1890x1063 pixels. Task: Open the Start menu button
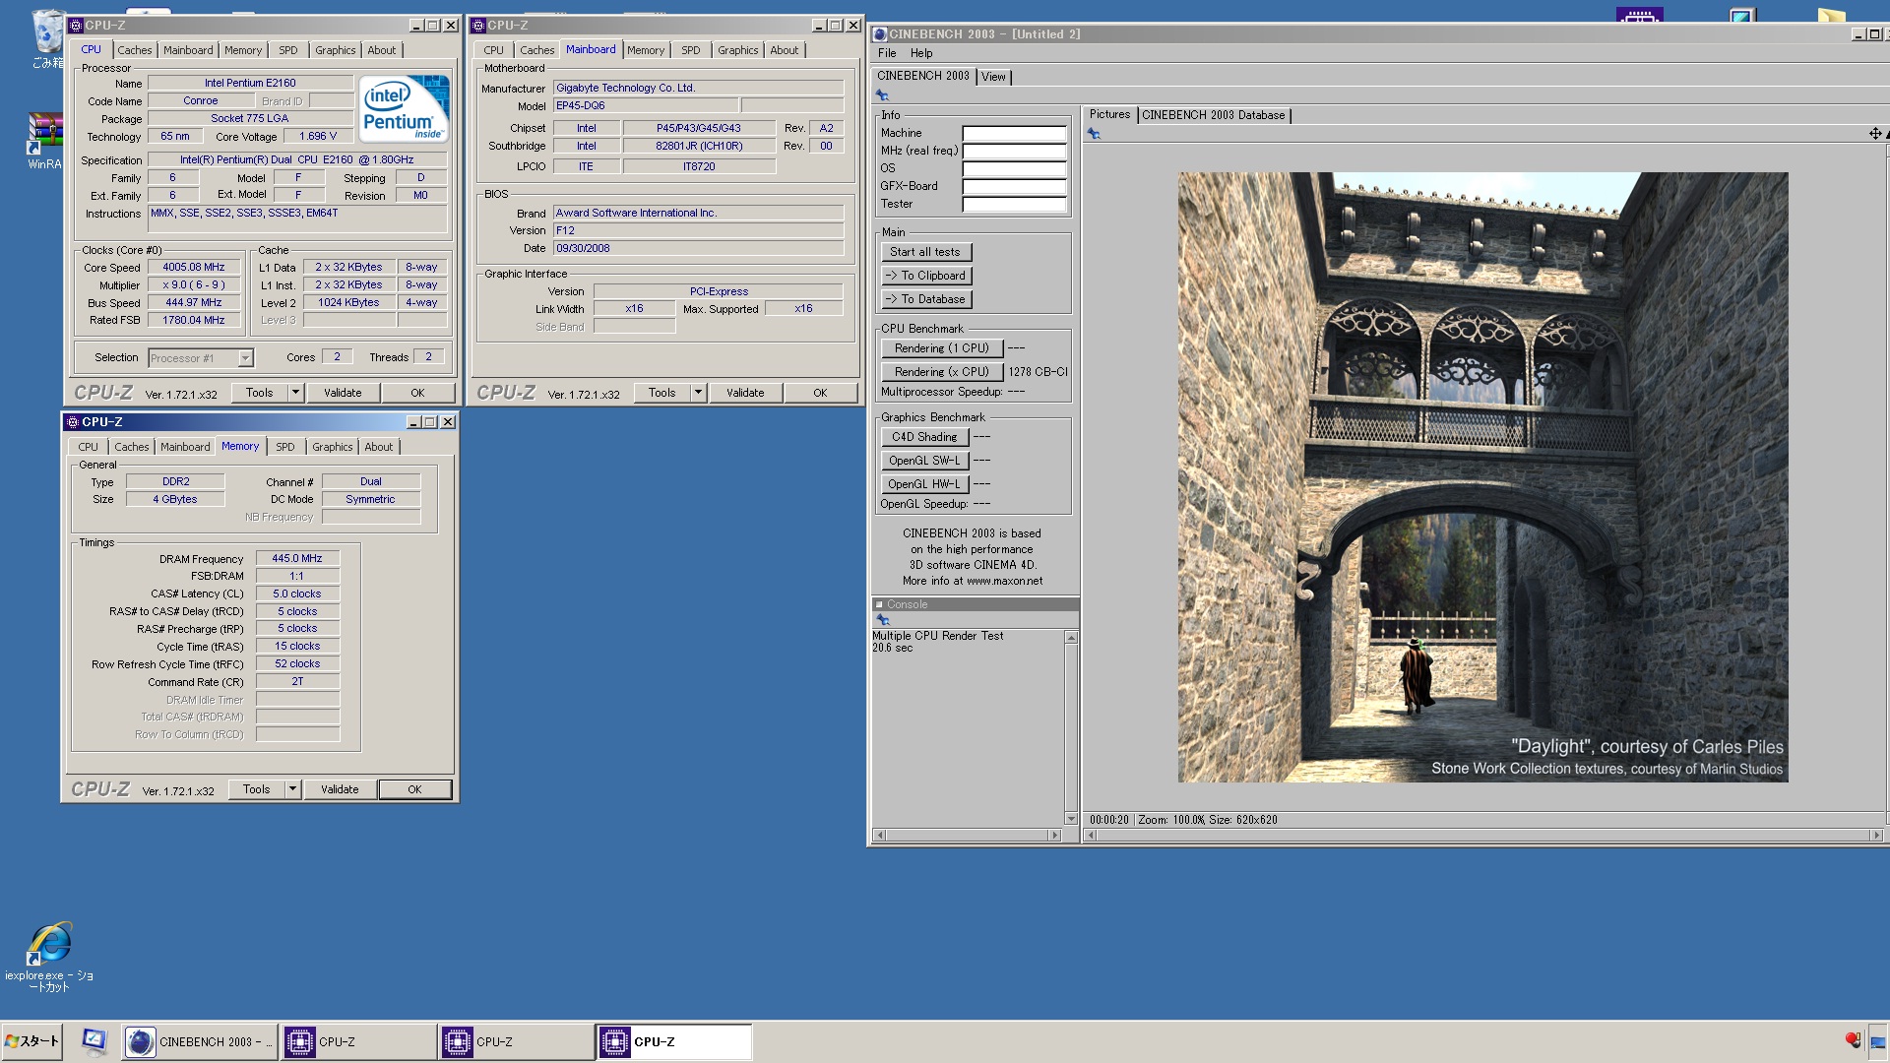pos(31,1041)
